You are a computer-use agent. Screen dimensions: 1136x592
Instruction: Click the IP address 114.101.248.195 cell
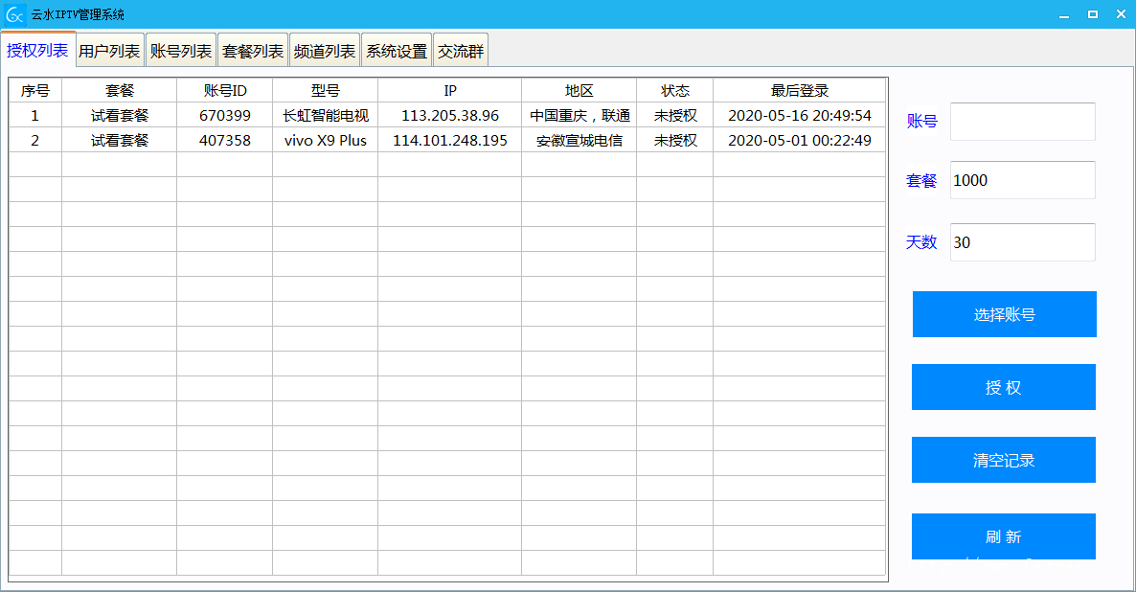pyautogui.click(x=449, y=141)
